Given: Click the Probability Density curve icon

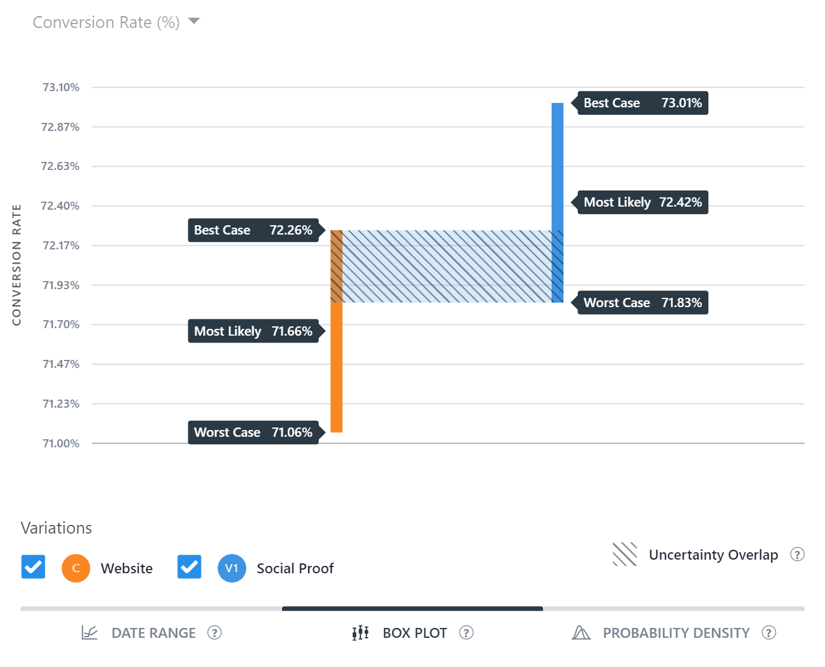Looking at the screenshot, I should click(x=581, y=633).
